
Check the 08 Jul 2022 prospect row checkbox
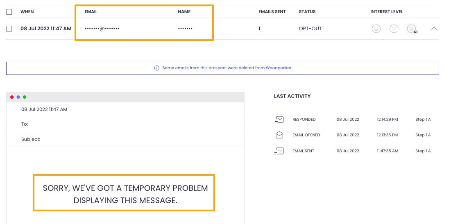(x=9, y=29)
